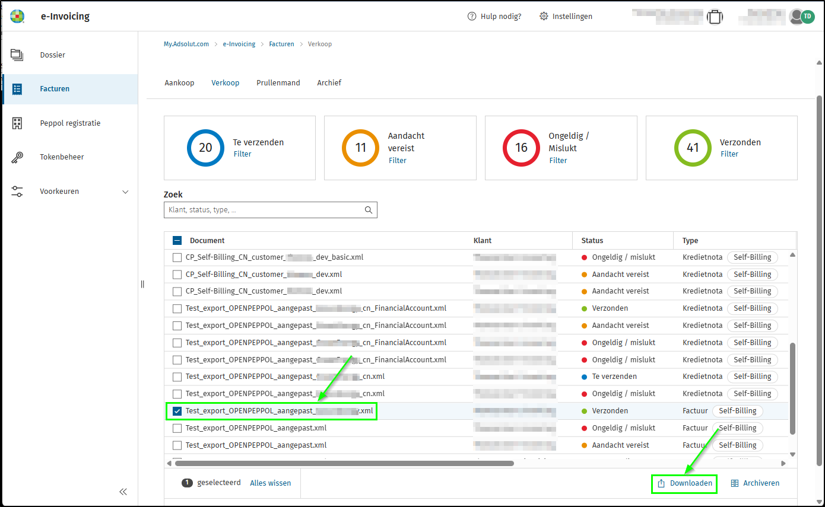Click the briefcase icon in header
825x507 pixels.
(715, 17)
